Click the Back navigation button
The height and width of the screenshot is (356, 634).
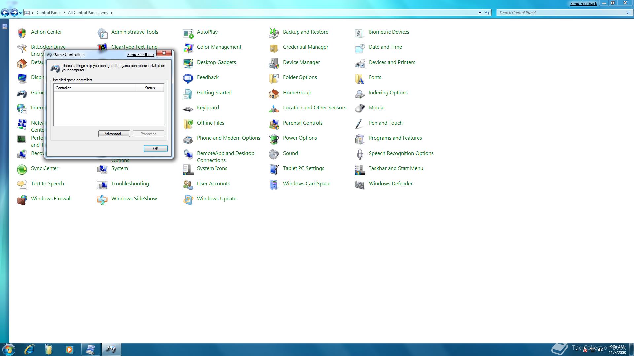tap(5, 13)
